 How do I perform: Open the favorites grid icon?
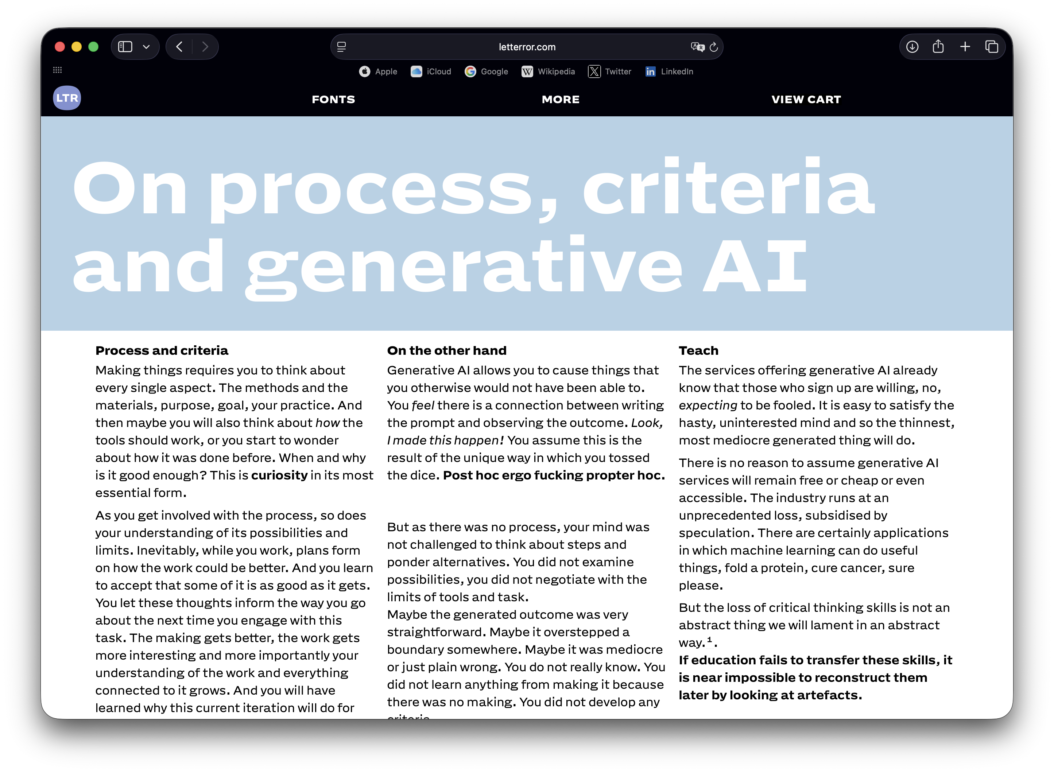[x=58, y=70]
